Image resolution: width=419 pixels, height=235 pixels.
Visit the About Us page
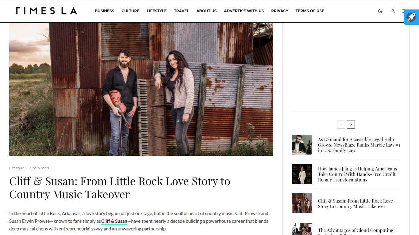click(x=206, y=11)
